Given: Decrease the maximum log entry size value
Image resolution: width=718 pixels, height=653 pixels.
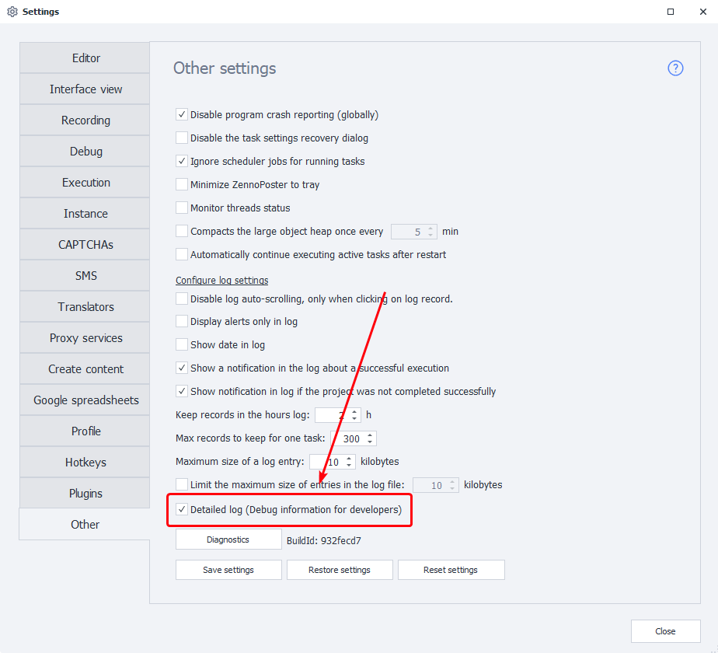Looking at the screenshot, I should tap(349, 466).
